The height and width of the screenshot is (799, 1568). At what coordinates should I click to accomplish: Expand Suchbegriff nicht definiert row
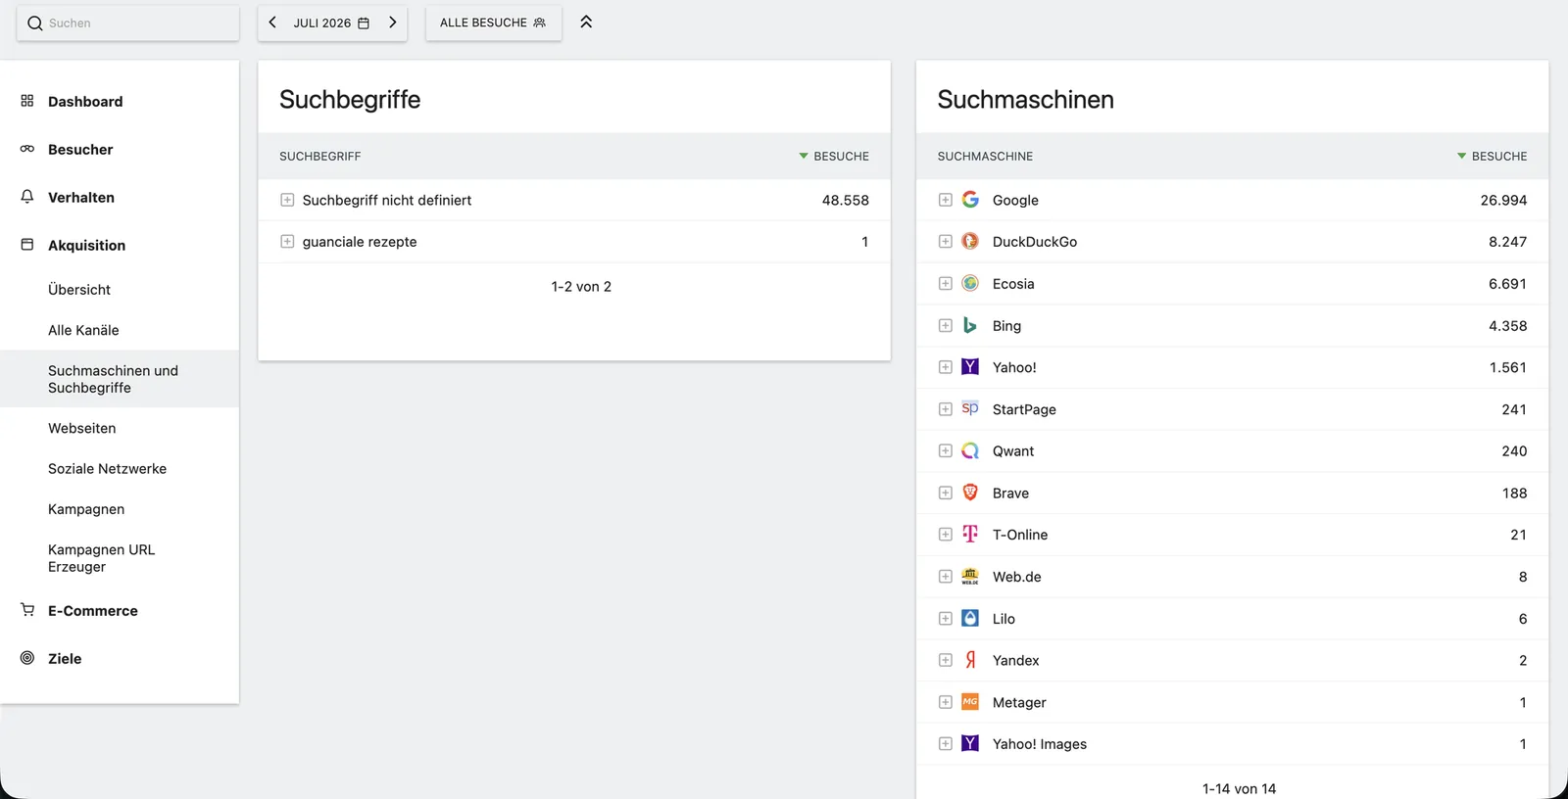pos(287,200)
